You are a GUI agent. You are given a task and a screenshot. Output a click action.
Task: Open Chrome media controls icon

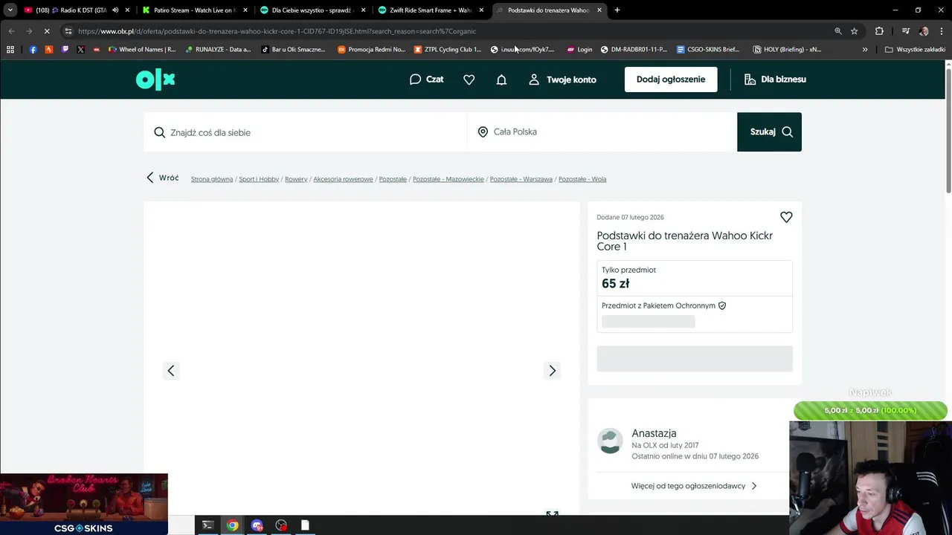pyautogui.click(x=905, y=31)
